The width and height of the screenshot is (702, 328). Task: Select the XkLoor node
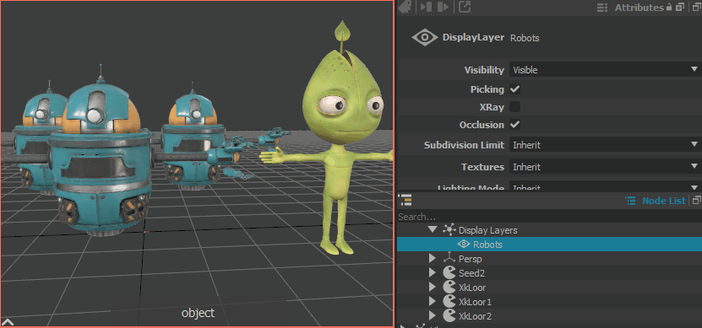pos(549,287)
